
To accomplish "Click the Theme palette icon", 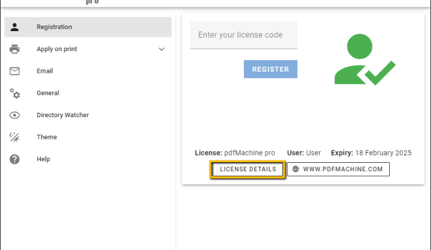I will (14, 137).
